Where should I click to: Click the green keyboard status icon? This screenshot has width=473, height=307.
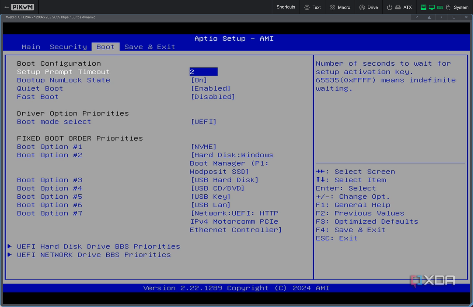[440, 7]
